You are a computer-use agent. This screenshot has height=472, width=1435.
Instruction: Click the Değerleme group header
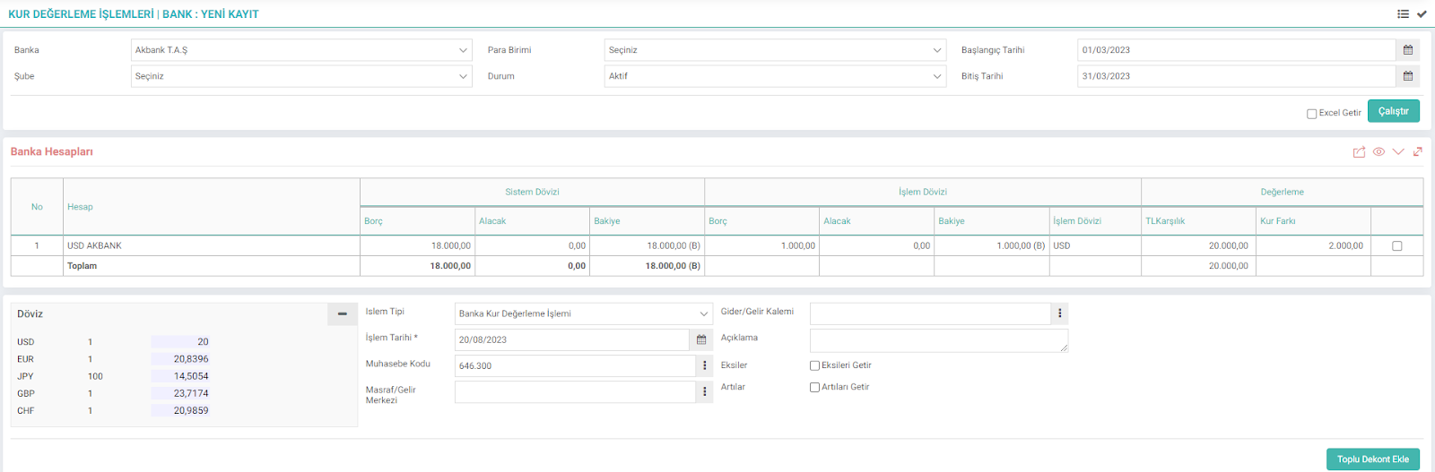(1282, 192)
